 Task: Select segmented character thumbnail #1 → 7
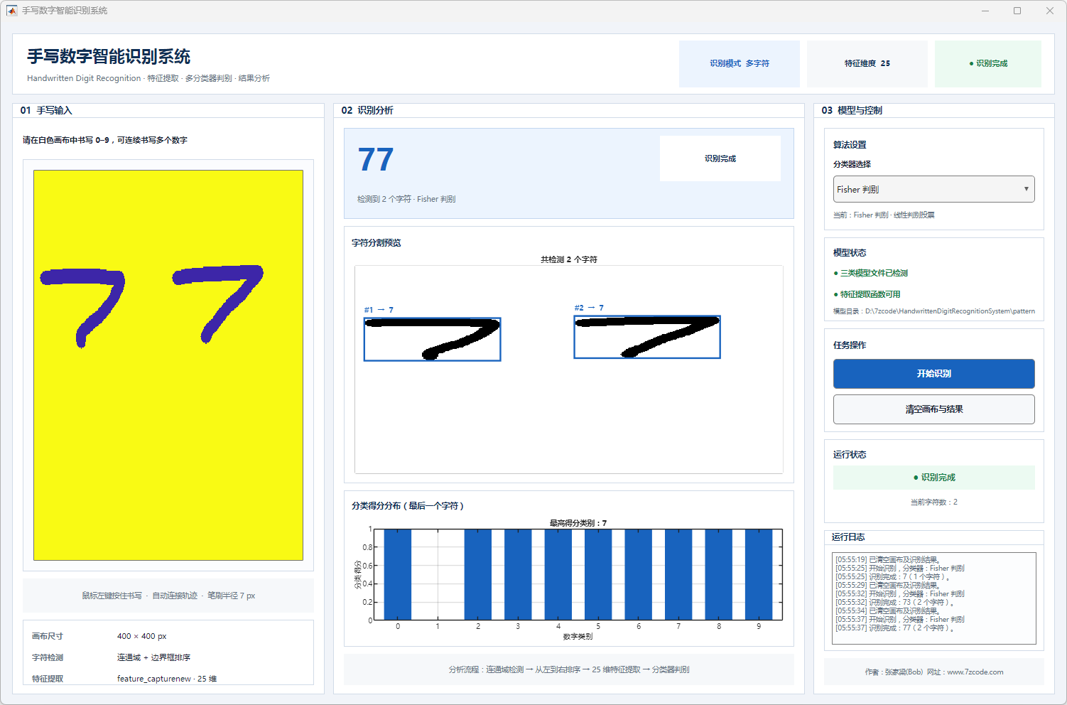click(433, 339)
